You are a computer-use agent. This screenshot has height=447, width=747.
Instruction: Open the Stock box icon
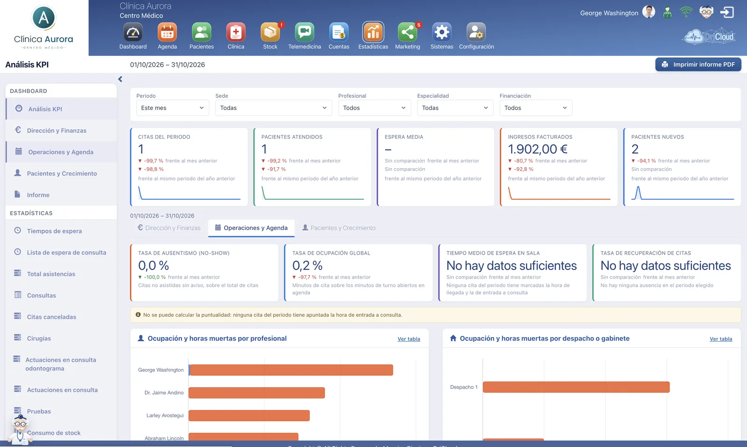(270, 32)
